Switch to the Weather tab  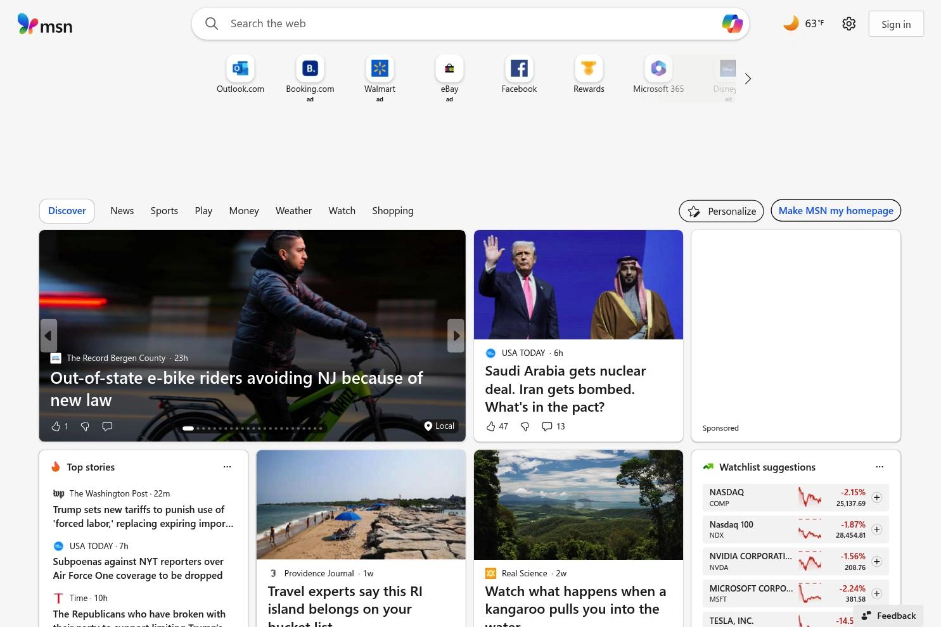293,211
